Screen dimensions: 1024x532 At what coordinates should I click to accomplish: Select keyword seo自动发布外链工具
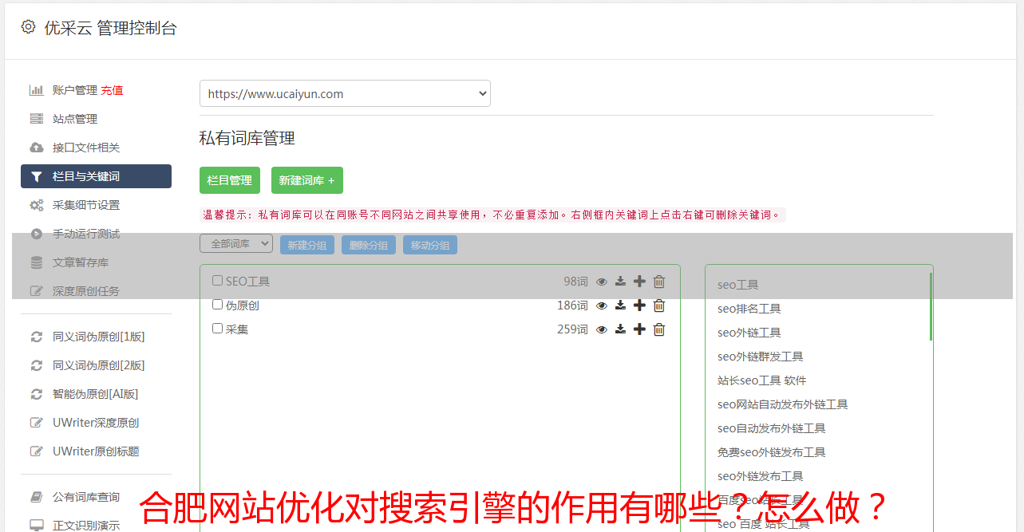pyautogui.click(x=771, y=428)
